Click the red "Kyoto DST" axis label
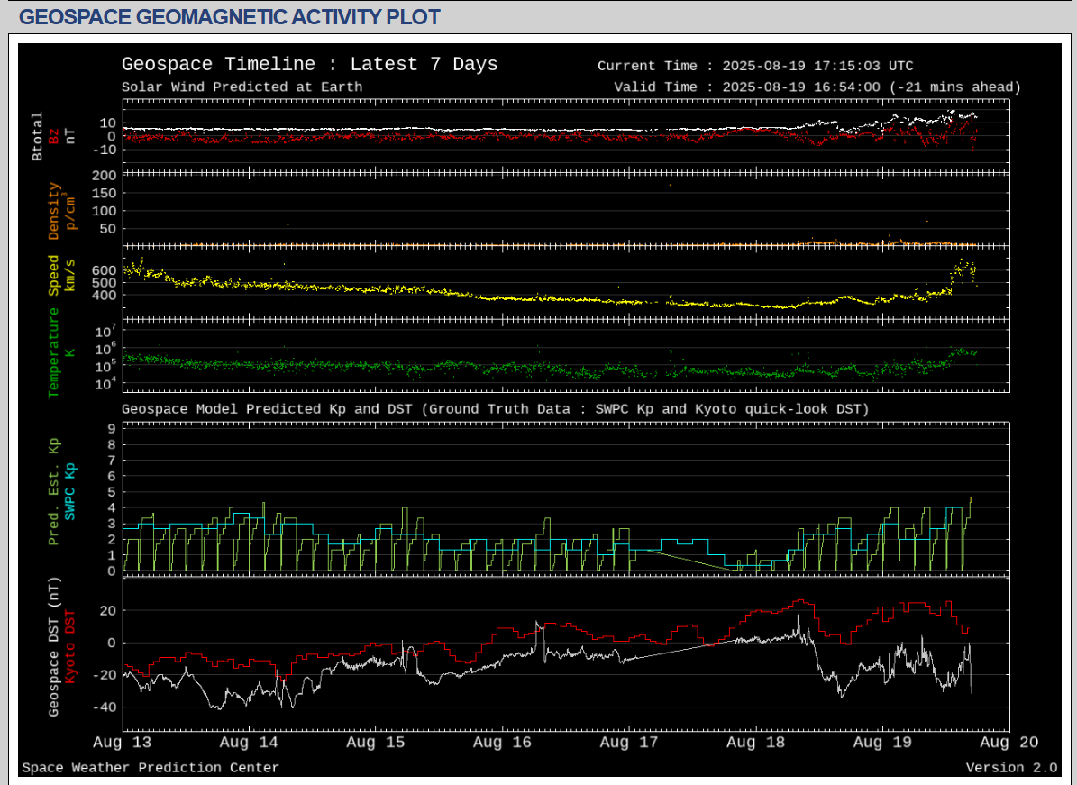1077x785 pixels. coord(70,647)
